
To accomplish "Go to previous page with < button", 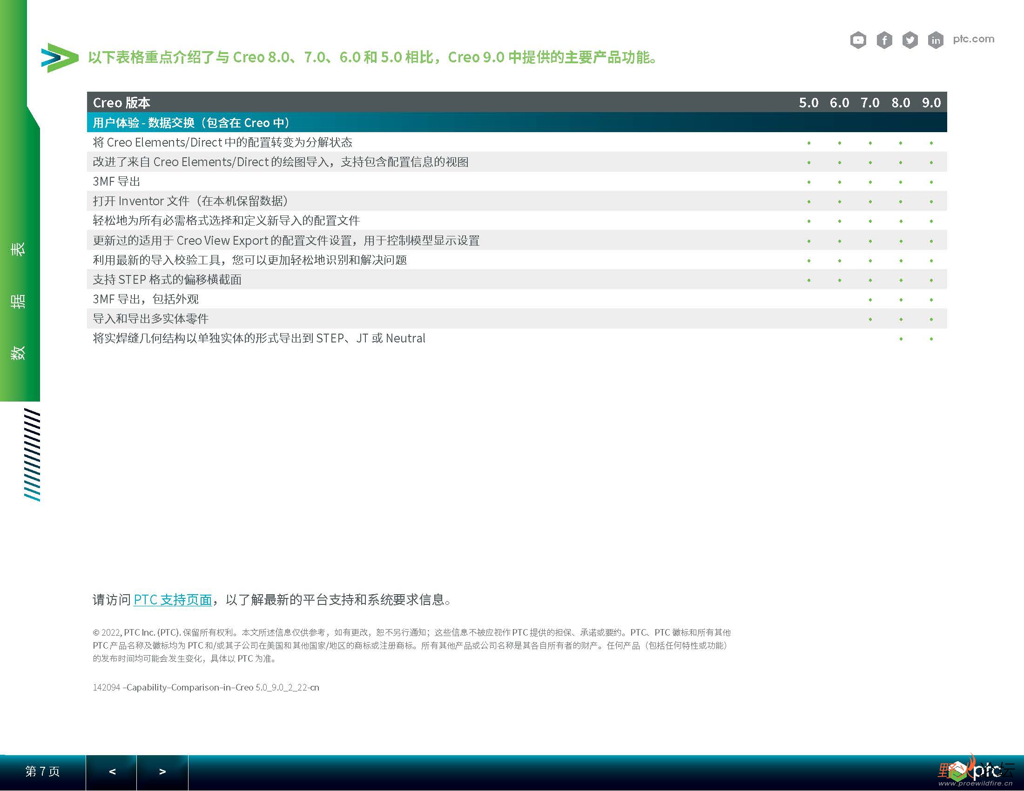I will pos(112,772).
